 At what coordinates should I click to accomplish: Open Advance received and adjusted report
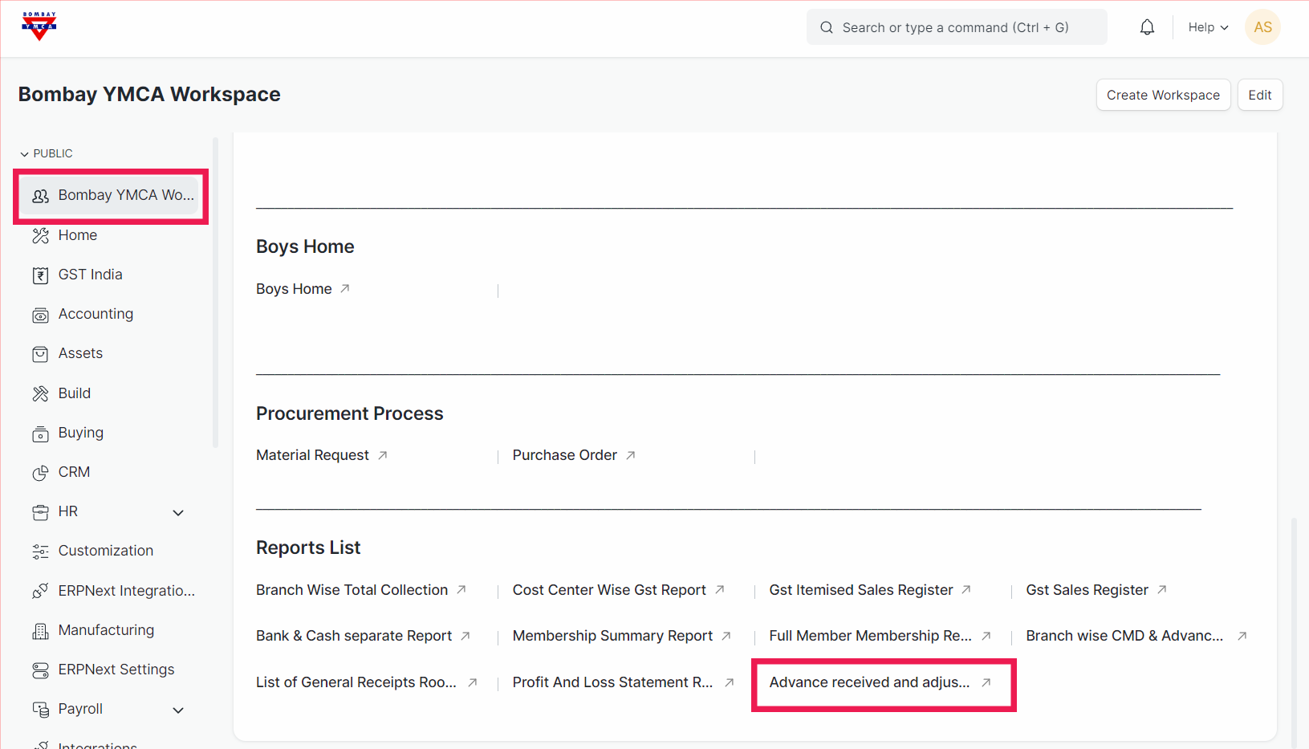(869, 682)
